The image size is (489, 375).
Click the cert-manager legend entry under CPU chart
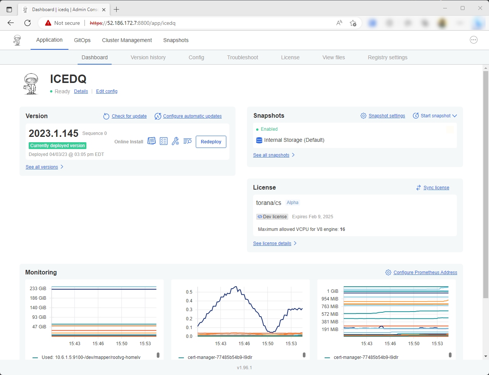(220, 357)
